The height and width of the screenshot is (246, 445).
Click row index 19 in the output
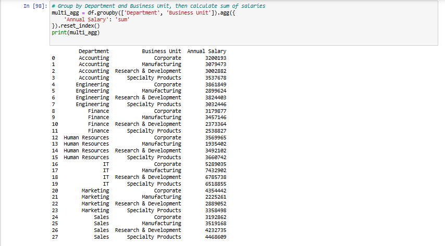[55, 184]
